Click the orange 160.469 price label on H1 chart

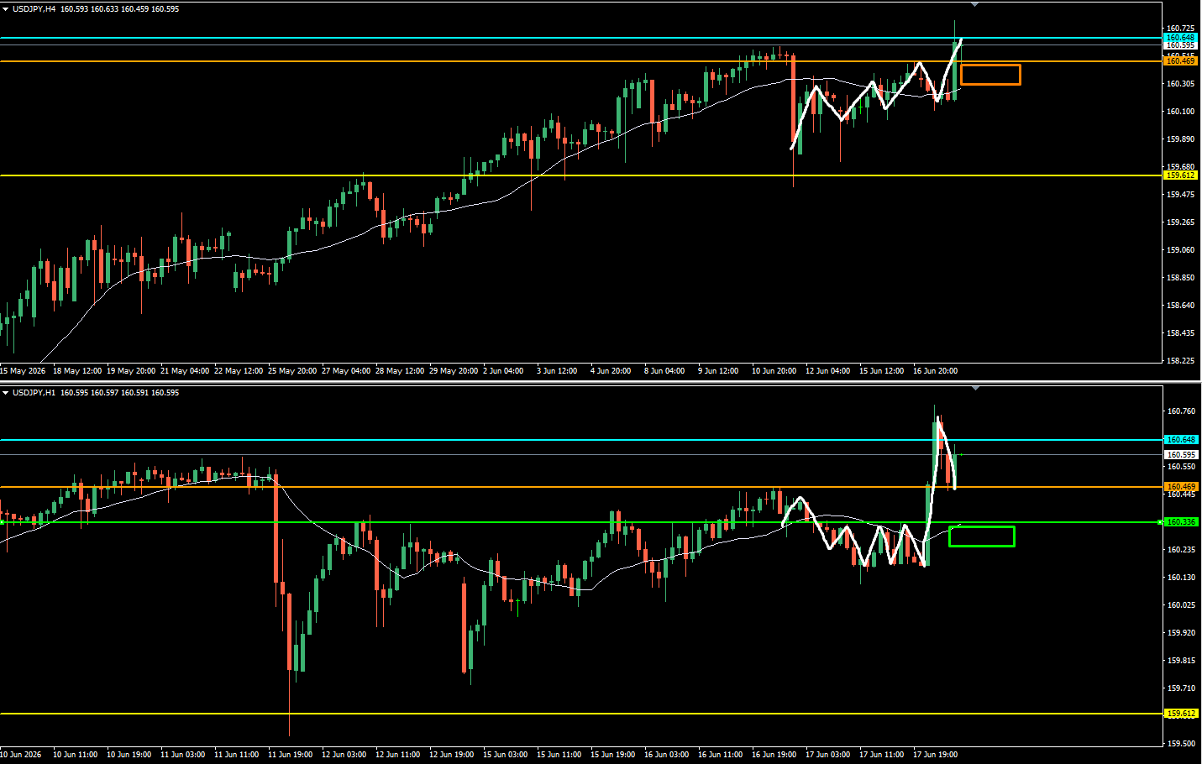[x=1180, y=487]
